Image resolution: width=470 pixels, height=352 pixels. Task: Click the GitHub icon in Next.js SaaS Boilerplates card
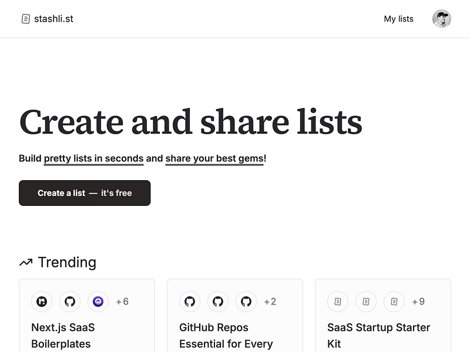(70, 302)
